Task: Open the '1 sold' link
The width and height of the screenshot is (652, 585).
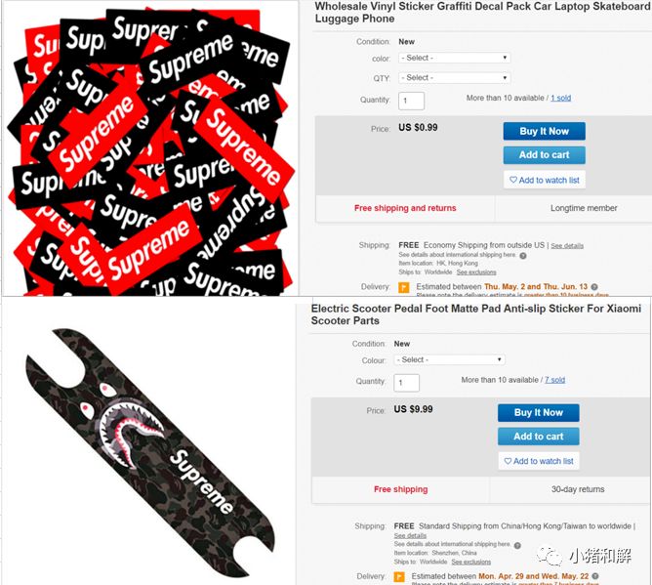Action: [560, 99]
